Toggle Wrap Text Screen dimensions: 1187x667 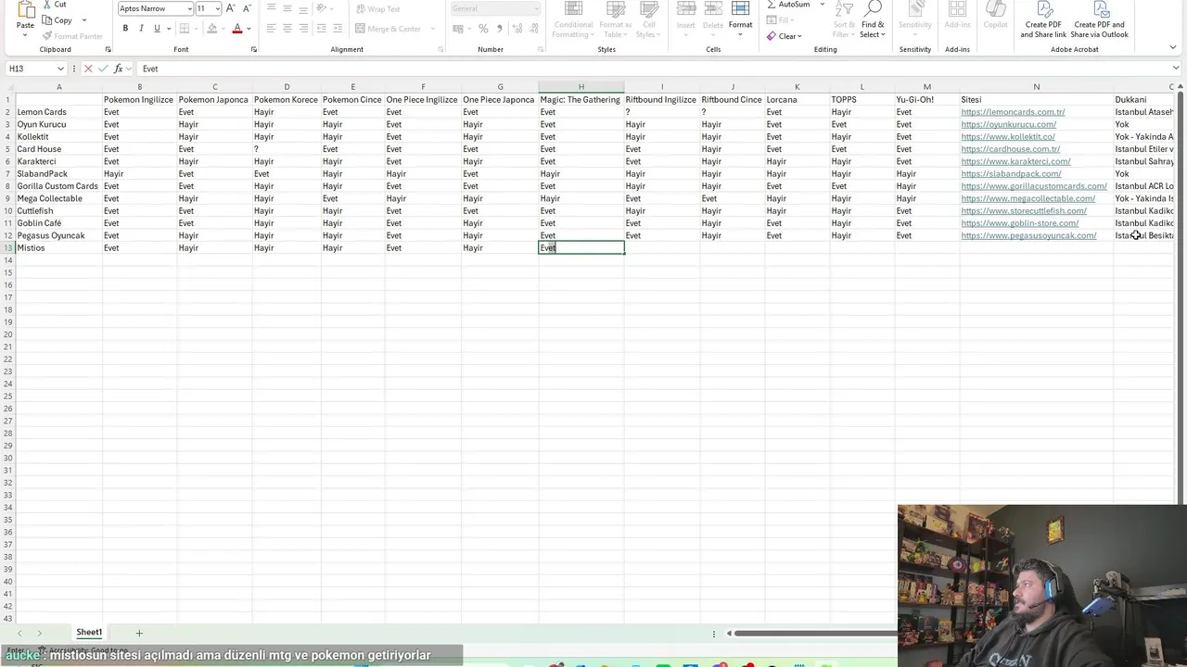[378, 9]
